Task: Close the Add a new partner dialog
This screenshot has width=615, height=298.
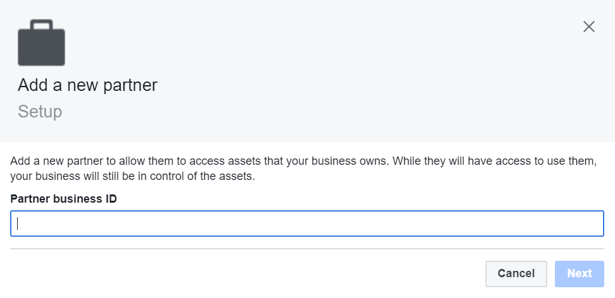Action: 588,27
